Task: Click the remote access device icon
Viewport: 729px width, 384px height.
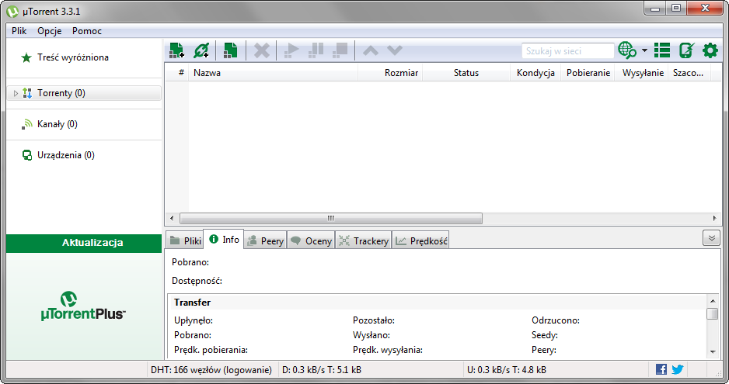Action: 685,50
